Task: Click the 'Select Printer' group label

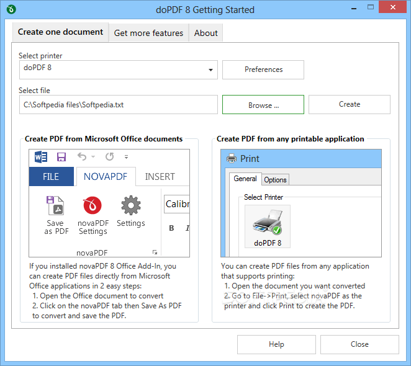Action: coord(263,197)
